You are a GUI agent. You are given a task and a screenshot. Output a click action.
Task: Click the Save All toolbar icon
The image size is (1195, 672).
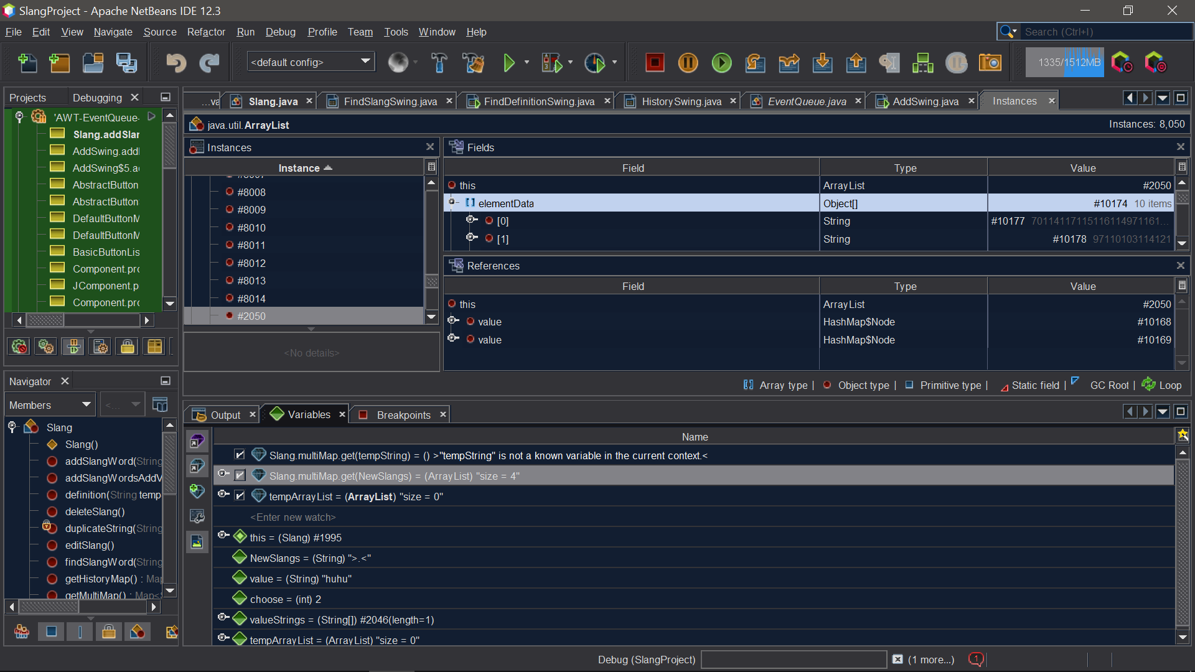click(x=127, y=63)
